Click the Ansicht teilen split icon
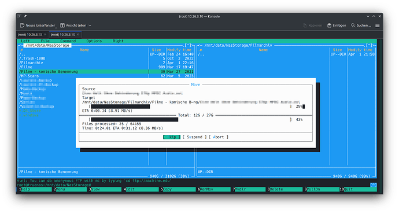 [62, 25]
